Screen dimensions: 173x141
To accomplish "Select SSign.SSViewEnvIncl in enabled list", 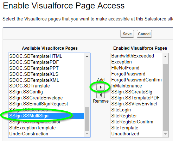I will pyautogui.click(x=137, y=104).
